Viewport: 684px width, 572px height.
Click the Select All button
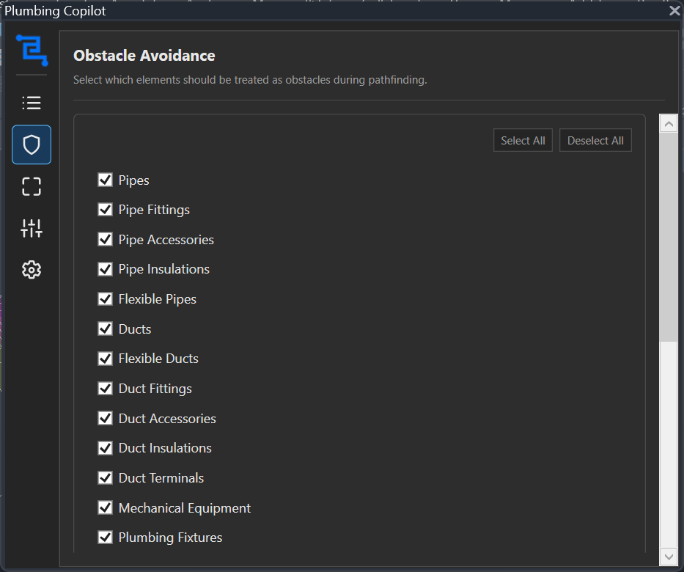tap(523, 141)
